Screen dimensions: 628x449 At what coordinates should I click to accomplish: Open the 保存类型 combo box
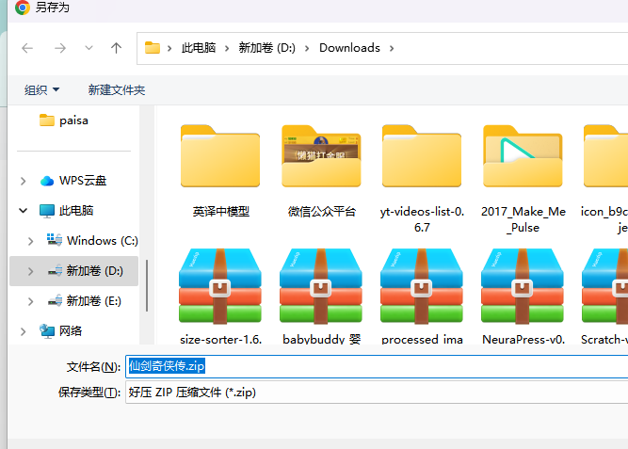pyautogui.click(x=377, y=393)
